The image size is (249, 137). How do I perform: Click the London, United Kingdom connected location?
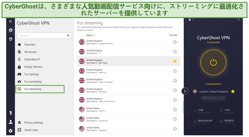[213, 92]
